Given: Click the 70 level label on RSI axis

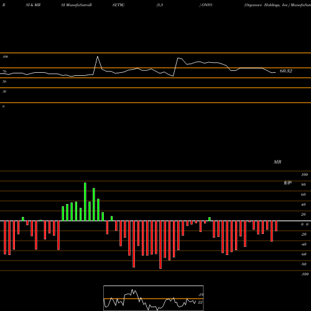Looking at the screenshot, I should pyautogui.click(x=4, y=72).
